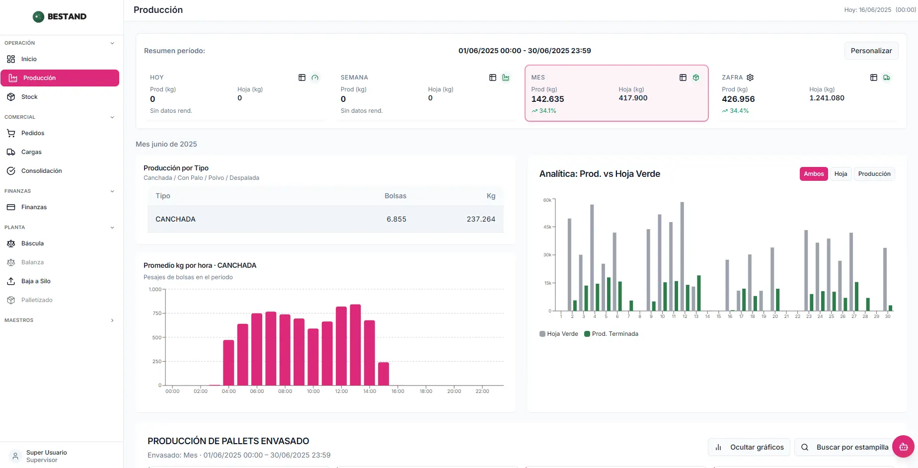Toggle Hoja Verde legend swatch

pos(542,334)
